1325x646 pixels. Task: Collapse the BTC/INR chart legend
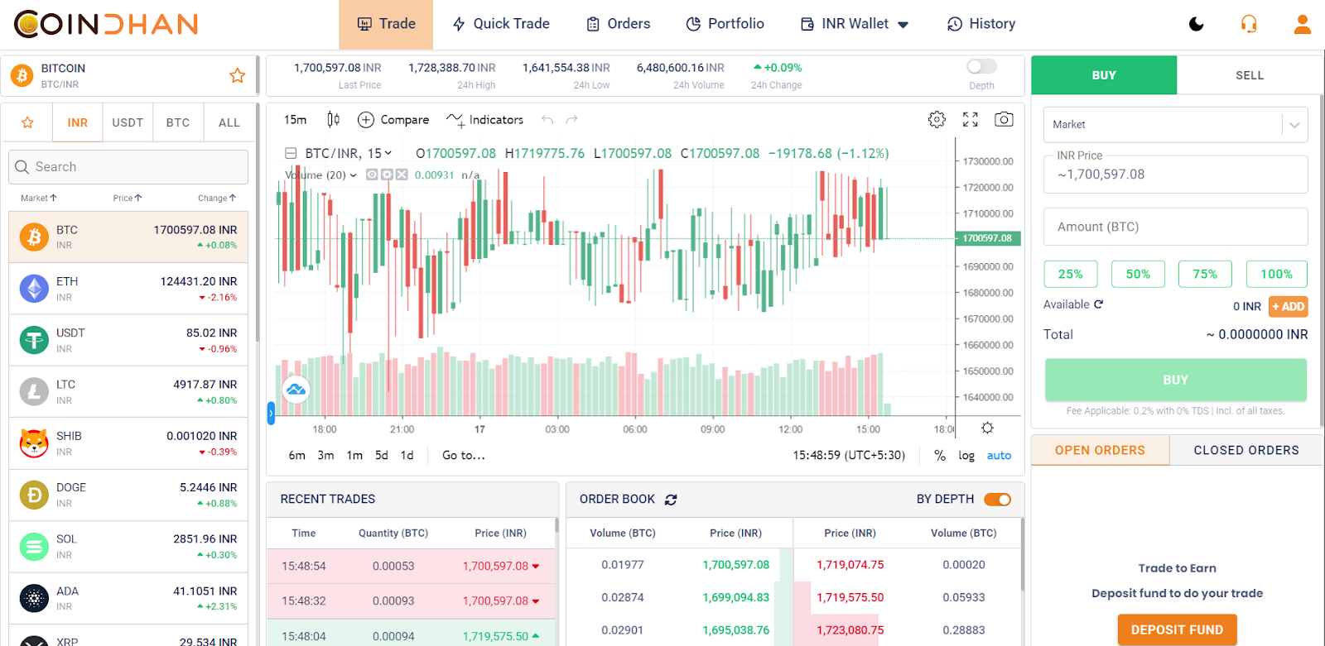coord(291,154)
